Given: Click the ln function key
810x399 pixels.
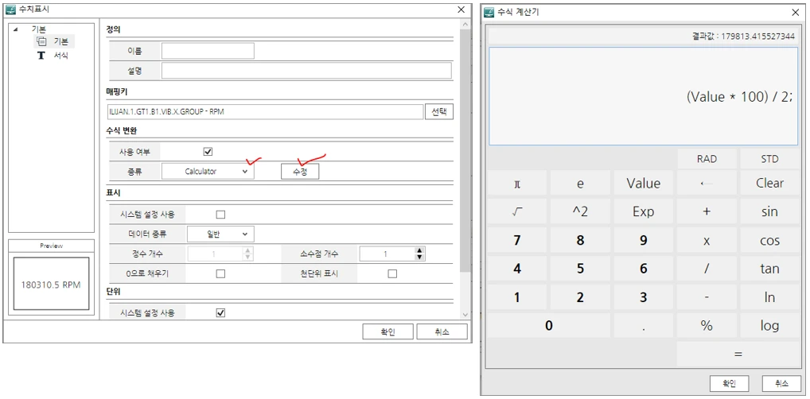Looking at the screenshot, I should pos(769,297).
